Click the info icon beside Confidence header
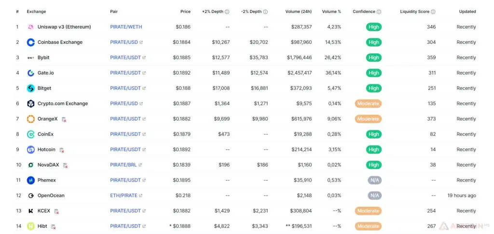The image size is (494, 234). coord(379,12)
